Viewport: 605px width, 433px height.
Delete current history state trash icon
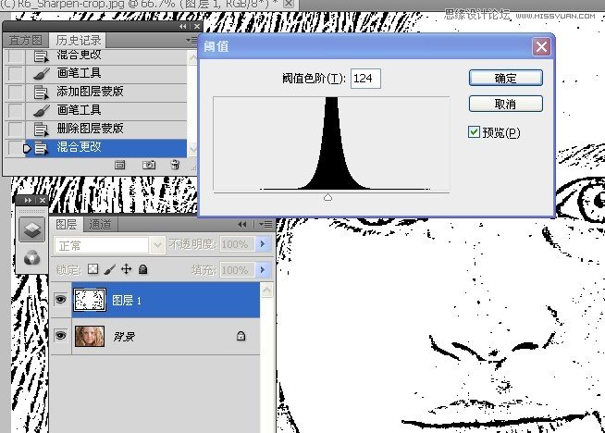(x=175, y=166)
